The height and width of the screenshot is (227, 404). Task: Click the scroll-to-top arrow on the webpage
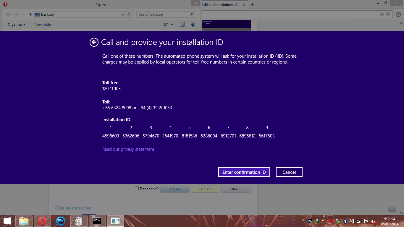point(392,208)
